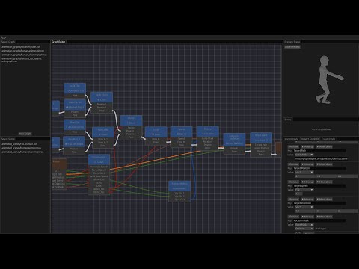Click the Target Path entity path field
This screenshot has height=269, width=359.
click(322, 158)
